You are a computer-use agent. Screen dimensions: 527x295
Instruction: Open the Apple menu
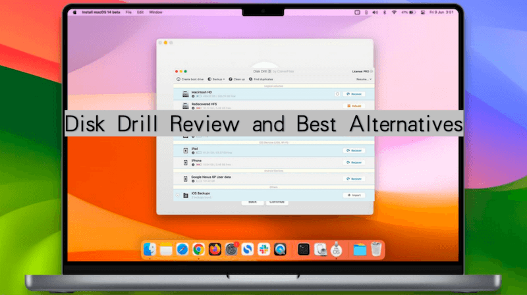pos(74,12)
